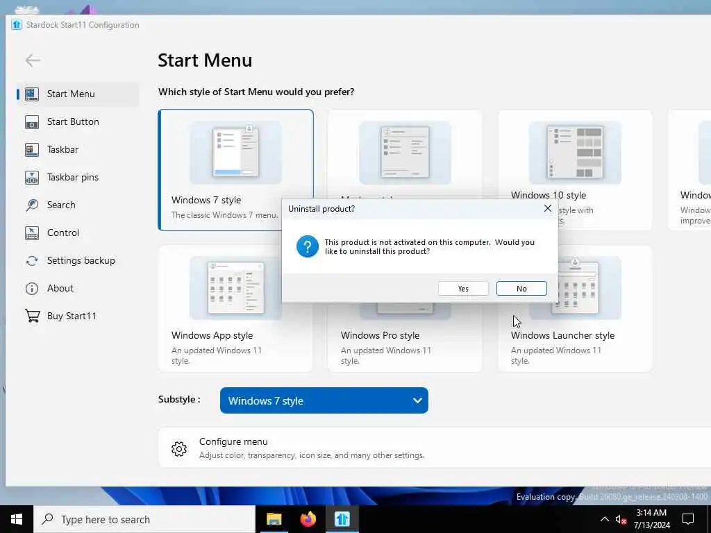711x533 pixels.
Task: Go to Control section label
Action: point(63,233)
